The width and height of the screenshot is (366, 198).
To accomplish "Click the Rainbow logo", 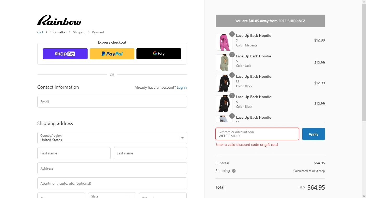I will [x=59, y=20].
